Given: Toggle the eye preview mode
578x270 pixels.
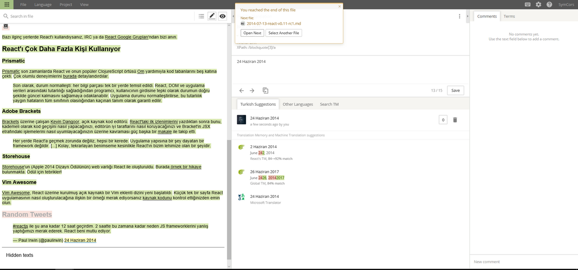Looking at the screenshot, I should (223, 16).
